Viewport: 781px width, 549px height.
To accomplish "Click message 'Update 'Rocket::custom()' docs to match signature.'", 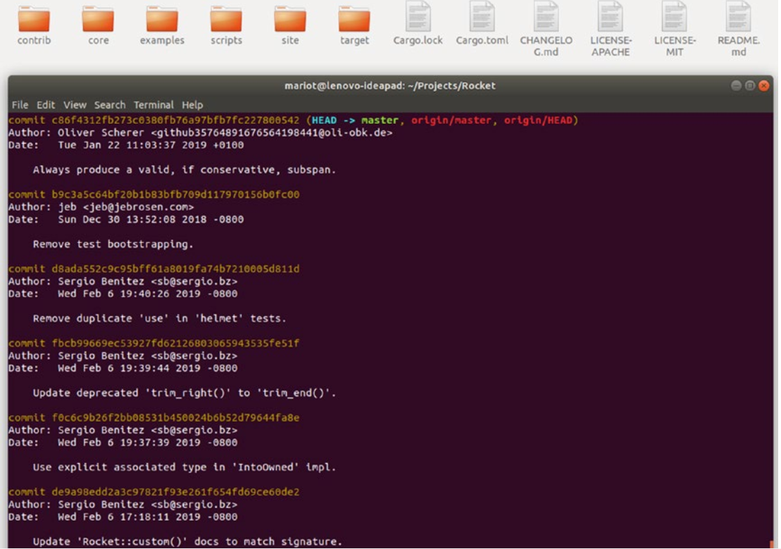I will point(188,541).
